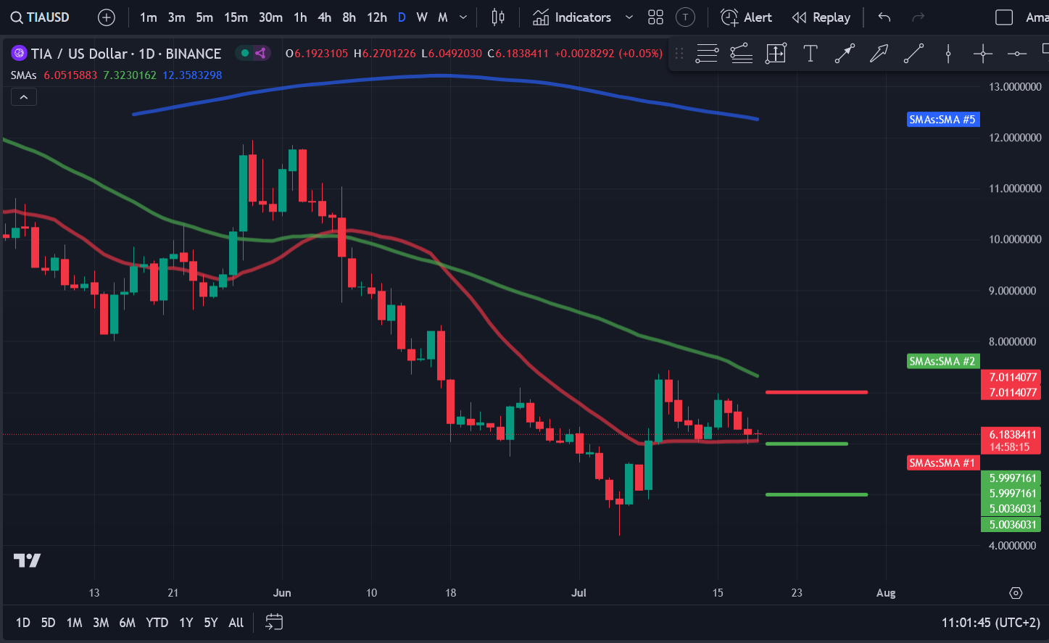
Task: Click SMA value 12.3583298
Action: point(192,75)
